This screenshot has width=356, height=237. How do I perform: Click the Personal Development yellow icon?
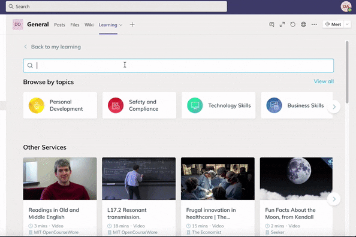37,105
